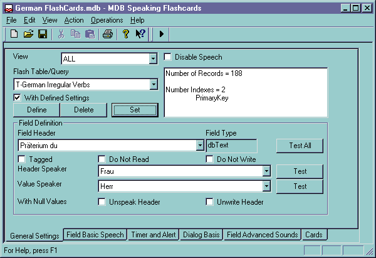Viewport: 376px width, 258px height.
Task: Open the View dropdown showing ALL
Action: click(x=153, y=60)
